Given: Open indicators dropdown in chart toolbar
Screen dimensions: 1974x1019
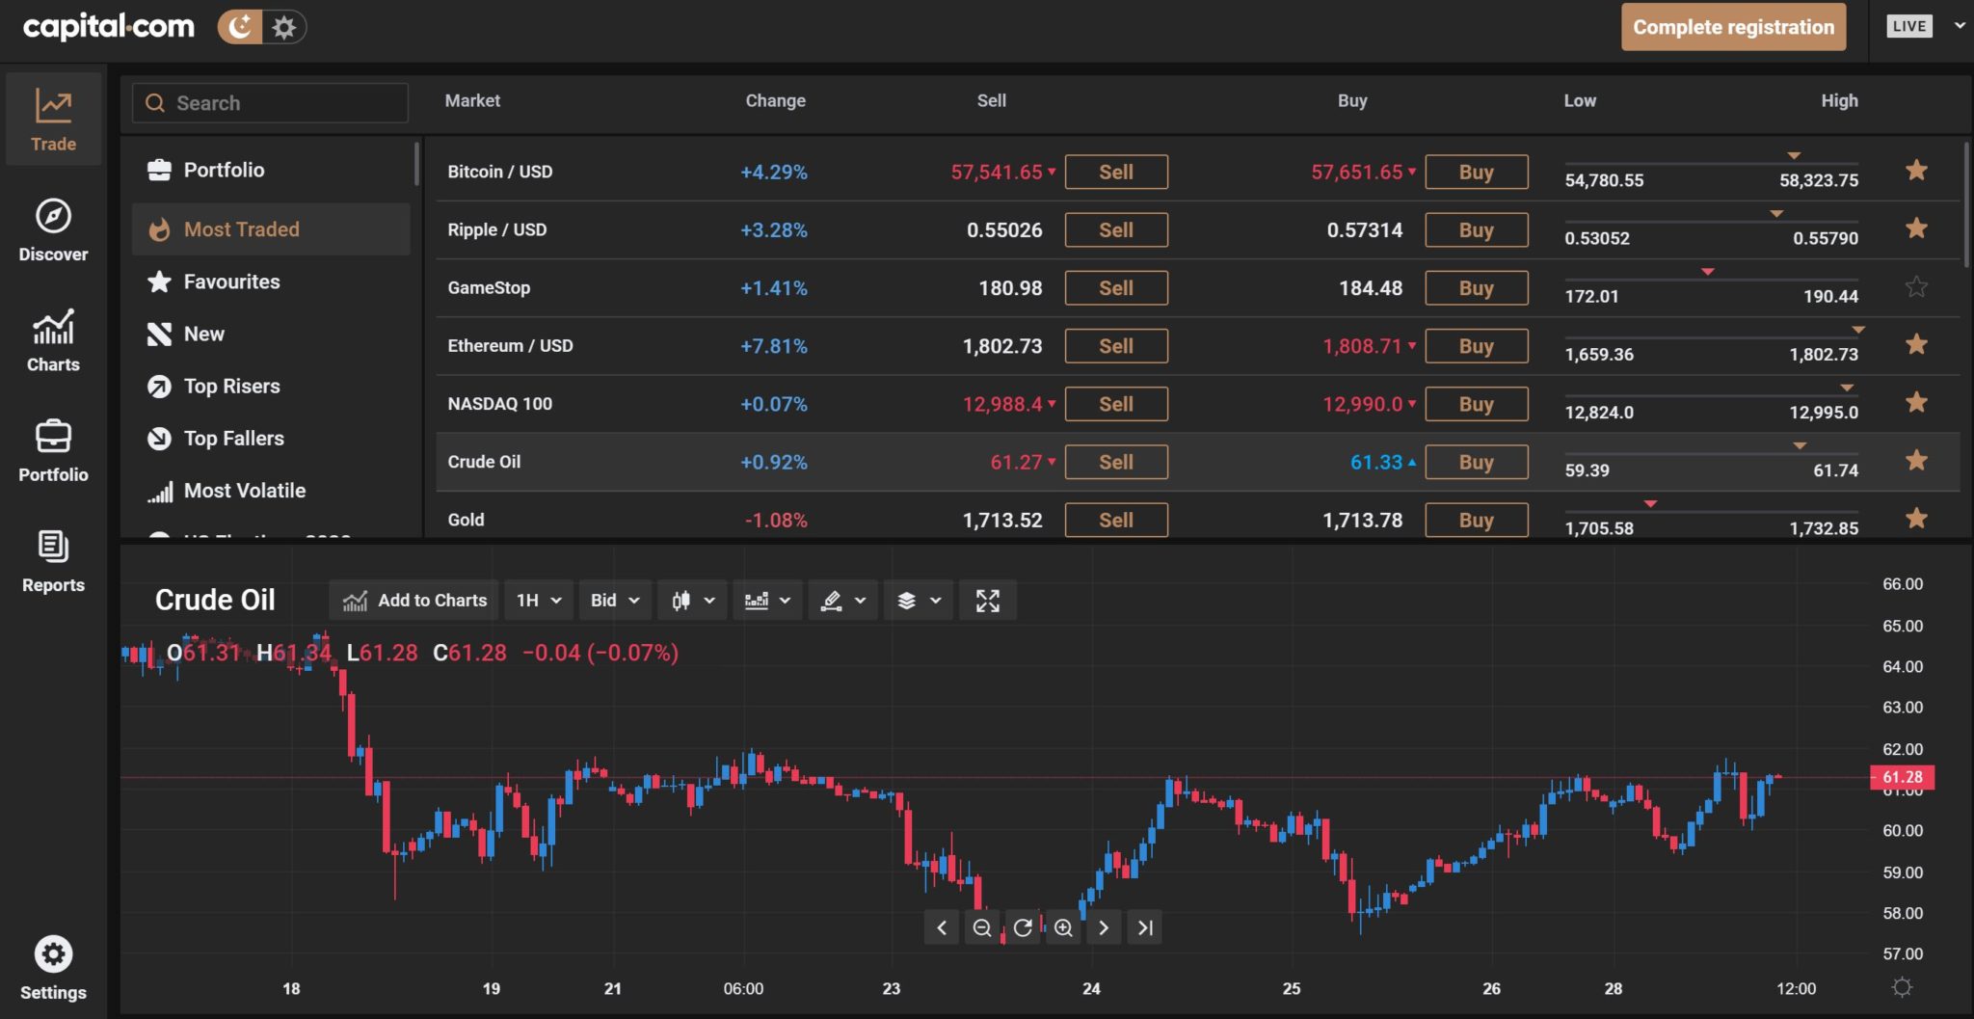Looking at the screenshot, I should tap(767, 601).
